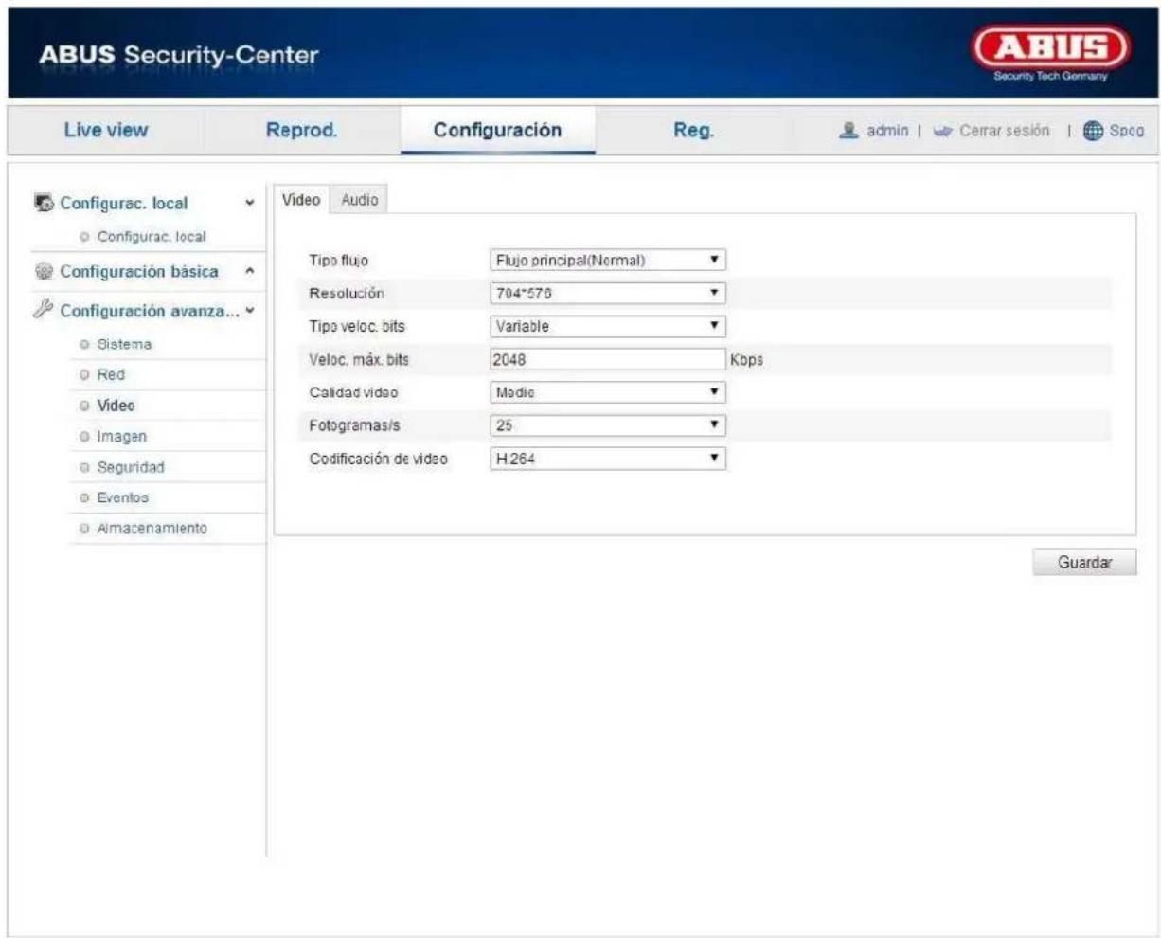Collapse the Configuración avanzada section chevron

pyautogui.click(x=250, y=311)
